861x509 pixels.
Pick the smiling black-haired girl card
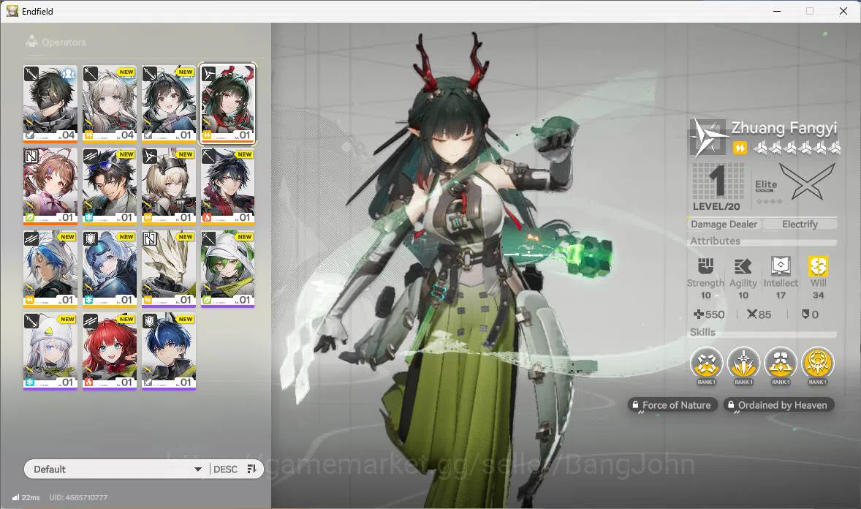point(169,104)
